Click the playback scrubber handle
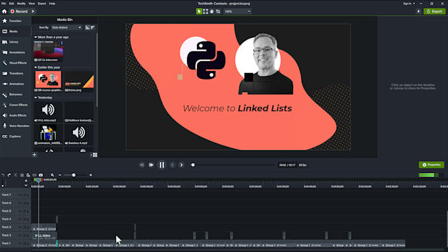Viewport: 448px width, 252px height. tap(193, 165)
